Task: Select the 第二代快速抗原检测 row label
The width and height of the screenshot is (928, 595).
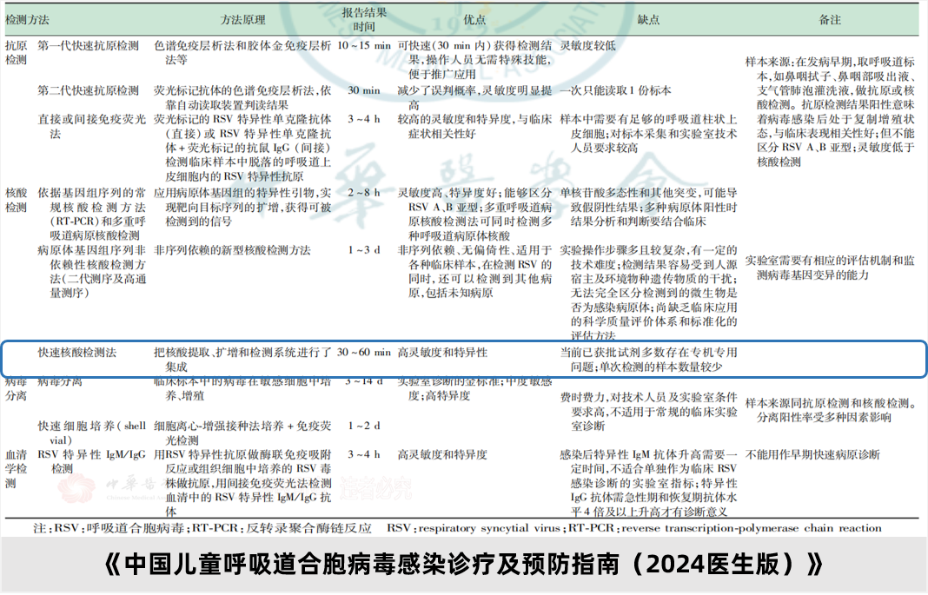Action: tap(88, 90)
